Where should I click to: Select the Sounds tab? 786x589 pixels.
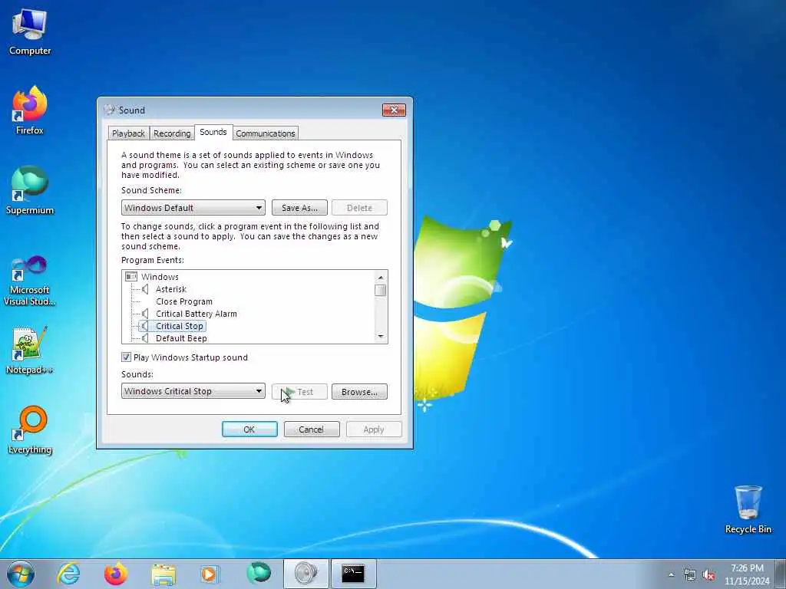pyautogui.click(x=213, y=132)
